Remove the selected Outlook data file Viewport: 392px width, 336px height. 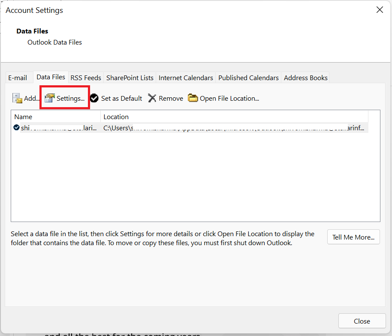(x=165, y=98)
